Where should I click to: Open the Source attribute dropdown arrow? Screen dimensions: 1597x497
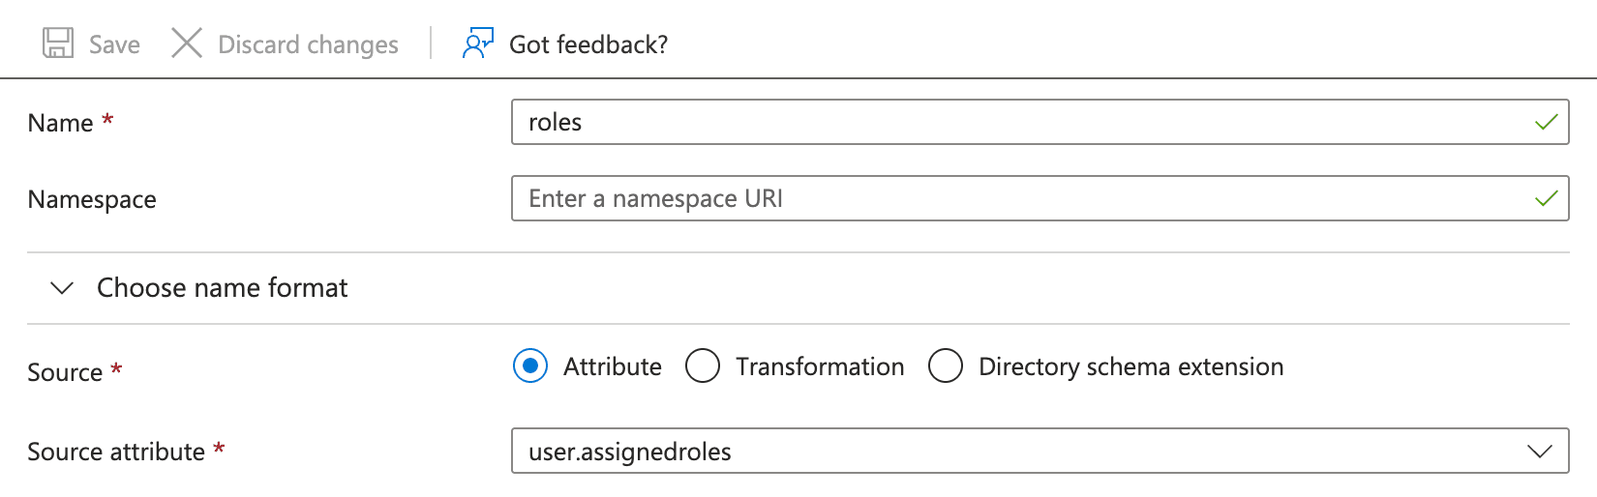pos(1539,452)
